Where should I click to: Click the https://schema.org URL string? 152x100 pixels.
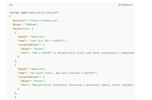click(x=43, y=21)
